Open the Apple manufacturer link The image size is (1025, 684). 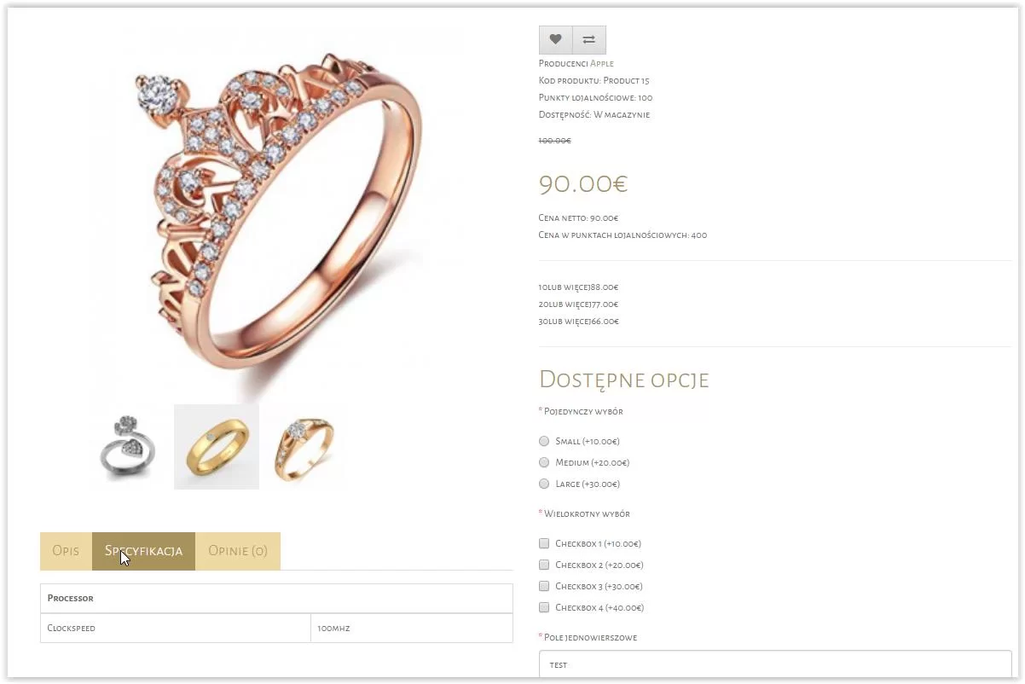click(602, 63)
